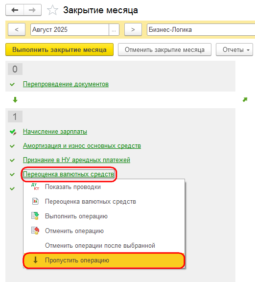Click the green diagonal arrow icon

click(245, 99)
